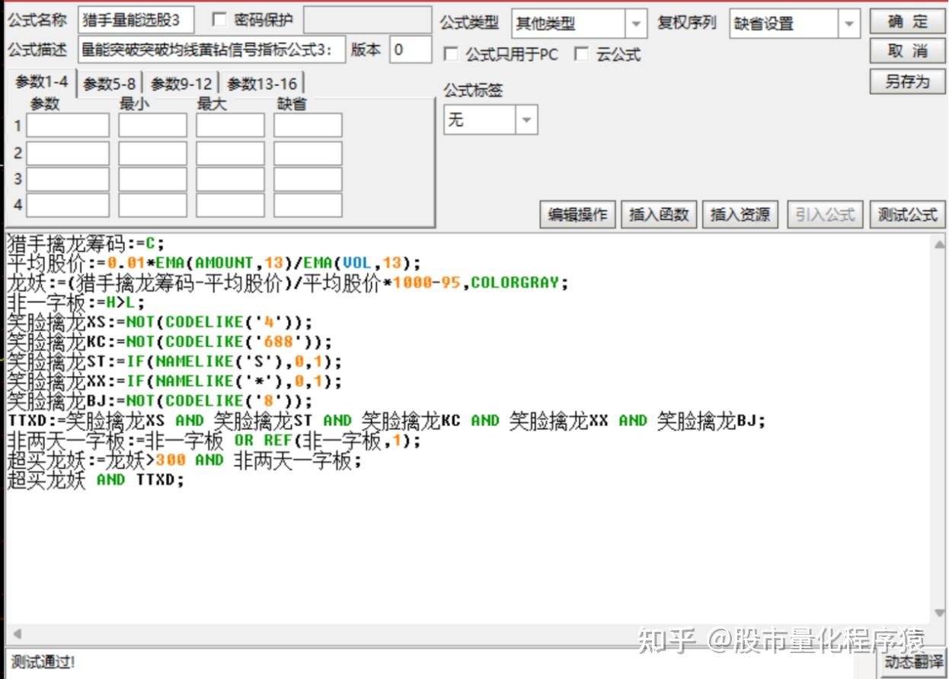Toggle 密码保护 checkbox
This screenshot has width=949, height=679.
point(219,19)
